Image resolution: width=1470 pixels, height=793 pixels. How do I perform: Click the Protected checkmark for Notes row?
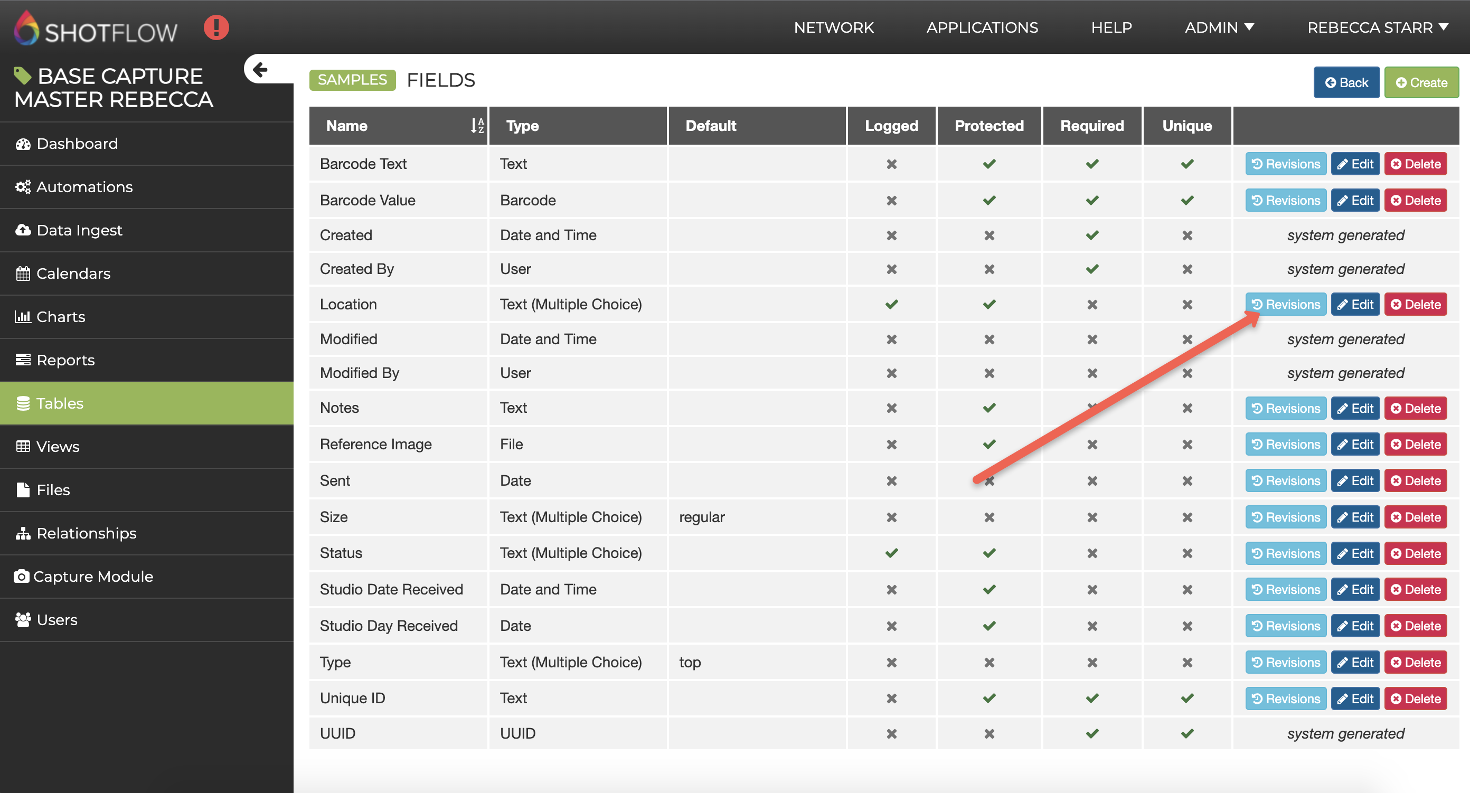pyautogui.click(x=989, y=409)
